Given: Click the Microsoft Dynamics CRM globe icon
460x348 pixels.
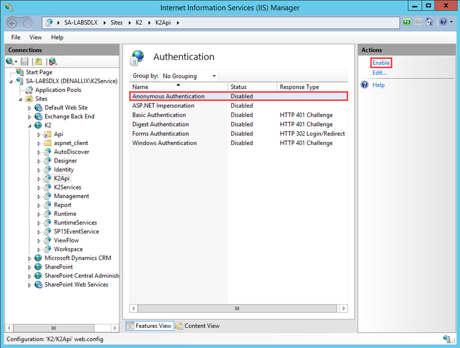Looking at the screenshot, I should point(38,258).
